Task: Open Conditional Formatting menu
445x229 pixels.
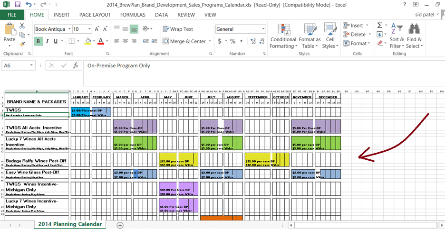Action: point(283,36)
